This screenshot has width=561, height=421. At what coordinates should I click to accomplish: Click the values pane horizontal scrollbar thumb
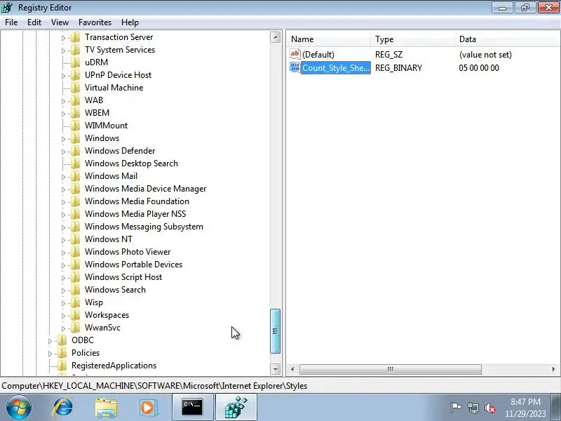pos(391,369)
